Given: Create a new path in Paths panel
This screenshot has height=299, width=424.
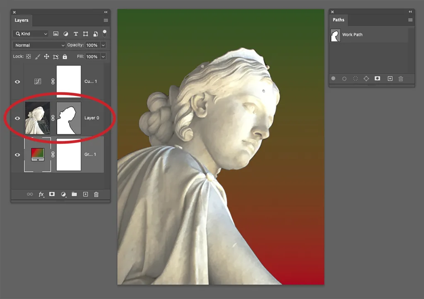Looking at the screenshot, I should point(390,79).
